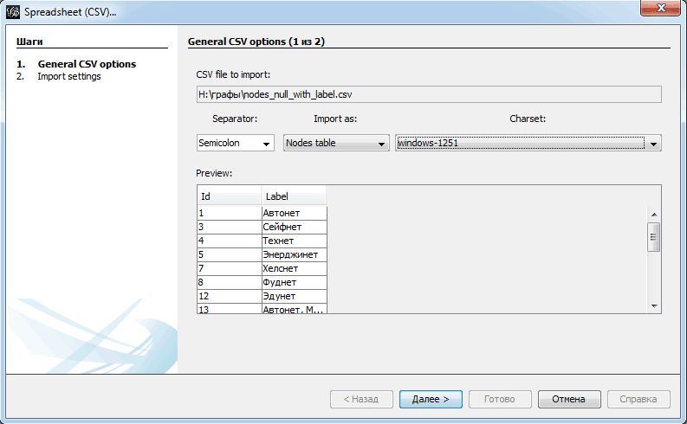Click the Id cell with value 4
The width and height of the screenshot is (687, 424).
tap(230, 241)
